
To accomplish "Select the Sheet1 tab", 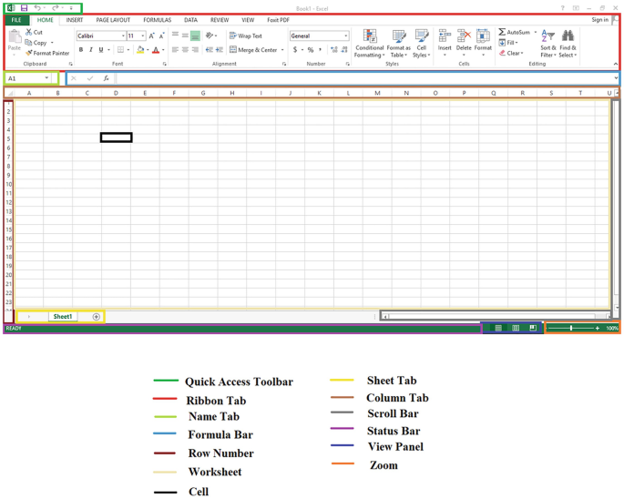I will pos(63,316).
